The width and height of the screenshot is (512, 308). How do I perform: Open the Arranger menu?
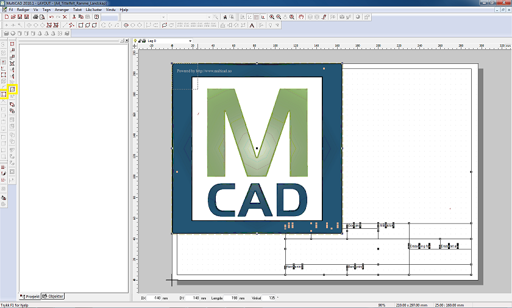coord(62,10)
